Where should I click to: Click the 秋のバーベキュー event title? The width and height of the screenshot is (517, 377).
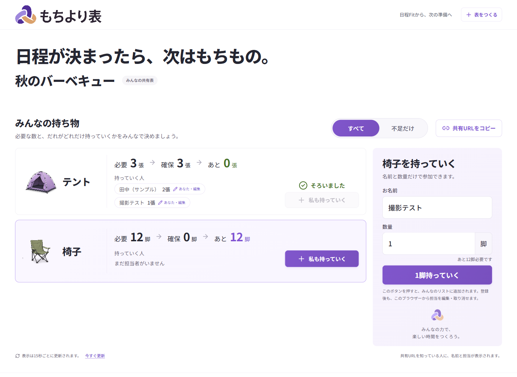[x=65, y=81]
